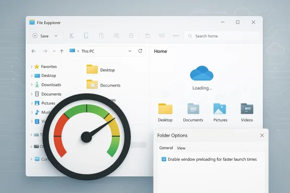Maximize the File Explorer window
This screenshot has width=290, height=193.
(x=238, y=22)
